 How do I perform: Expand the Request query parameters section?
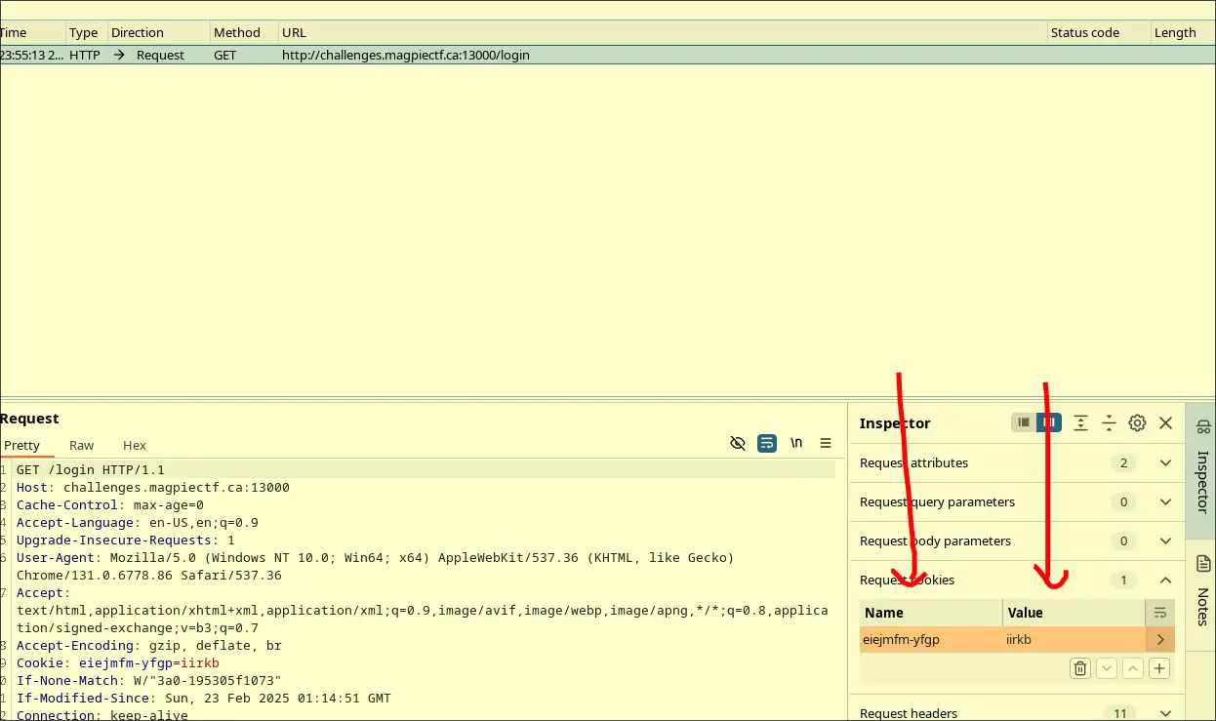point(1165,502)
